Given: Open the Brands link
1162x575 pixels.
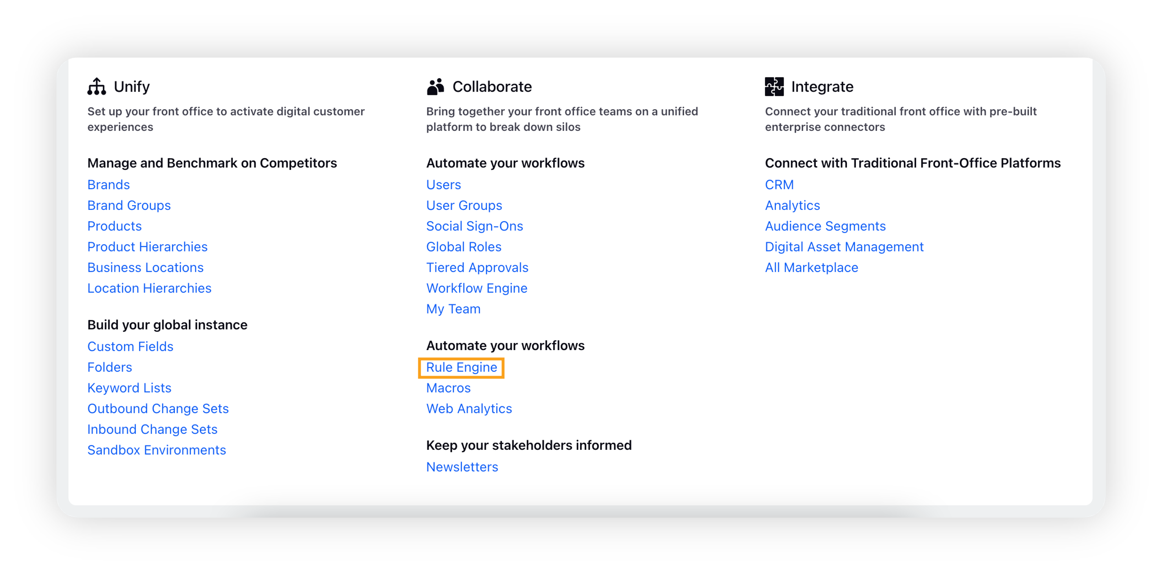Looking at the screenshot, I should [108, 185].
